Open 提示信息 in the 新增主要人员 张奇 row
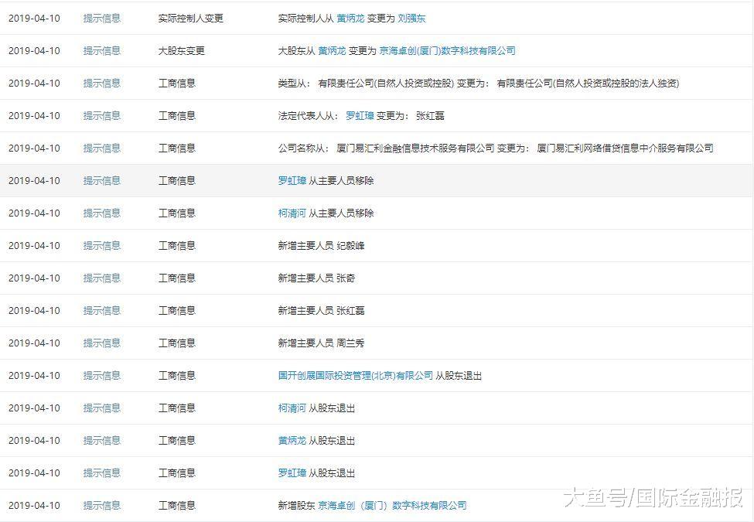This screenshot has width=754, height=522. tap(102, 278)
